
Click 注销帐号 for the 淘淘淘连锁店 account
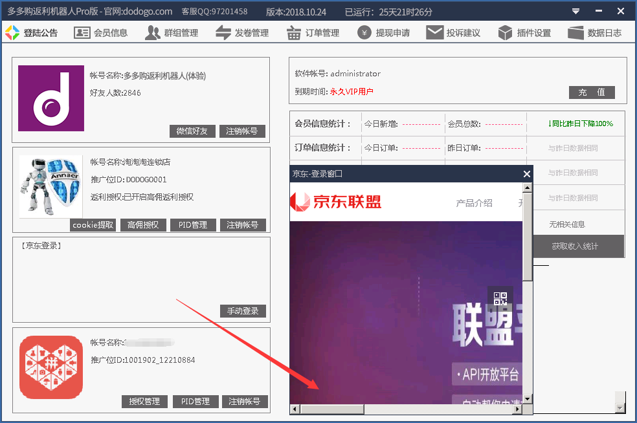click(243, 225)
